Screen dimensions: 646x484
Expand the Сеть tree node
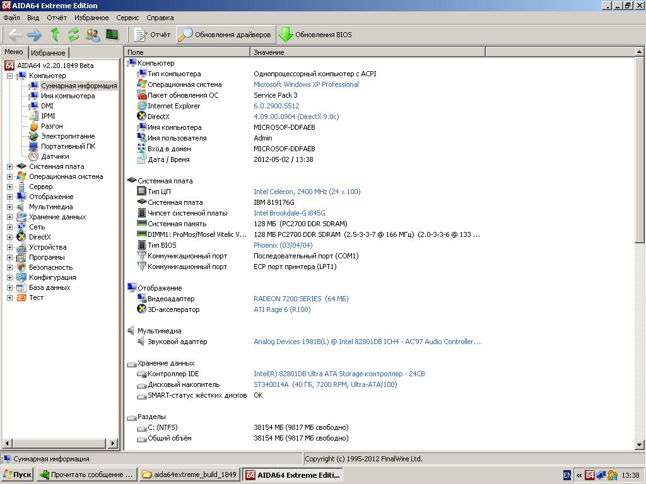(10, 227)
